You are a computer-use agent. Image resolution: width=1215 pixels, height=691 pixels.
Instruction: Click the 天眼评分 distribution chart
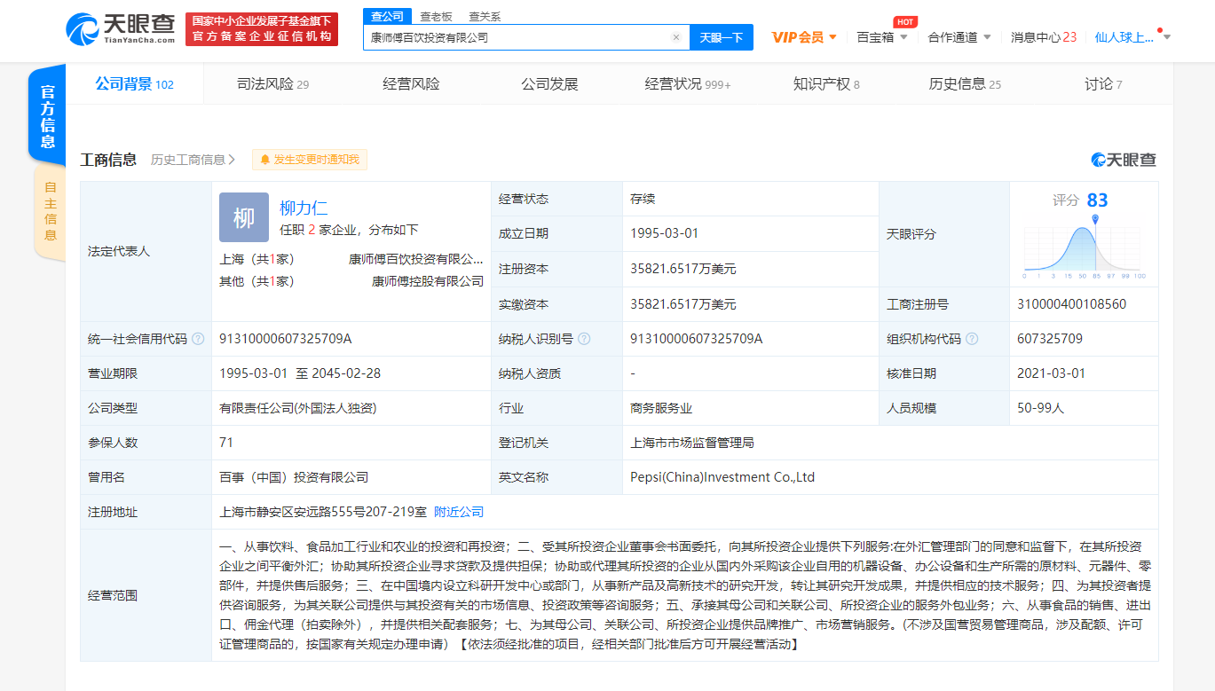click(x=1085, y=247)
